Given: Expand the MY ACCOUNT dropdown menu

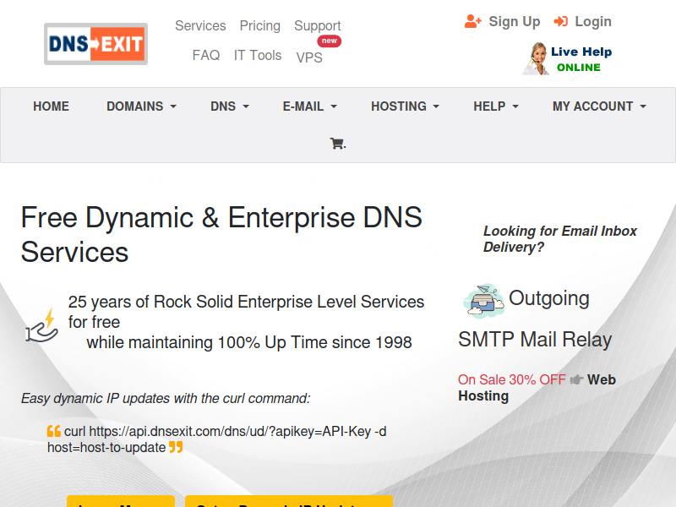Looking at the screenshot, I should [599, 106].
